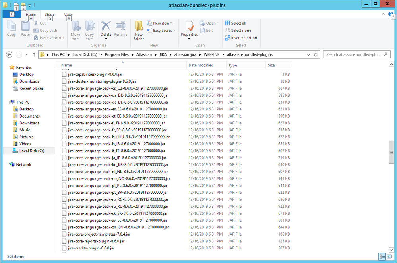Select jira-credits-plugin-8.6.0.jar
Screen dimensions: 397x263
point(91,248)
